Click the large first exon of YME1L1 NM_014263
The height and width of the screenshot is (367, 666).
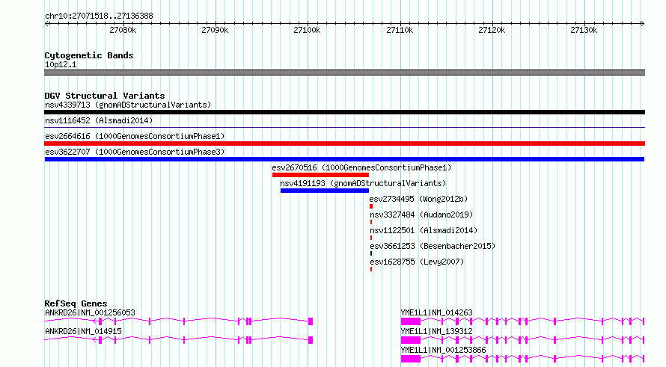click(x=410, y=321)
